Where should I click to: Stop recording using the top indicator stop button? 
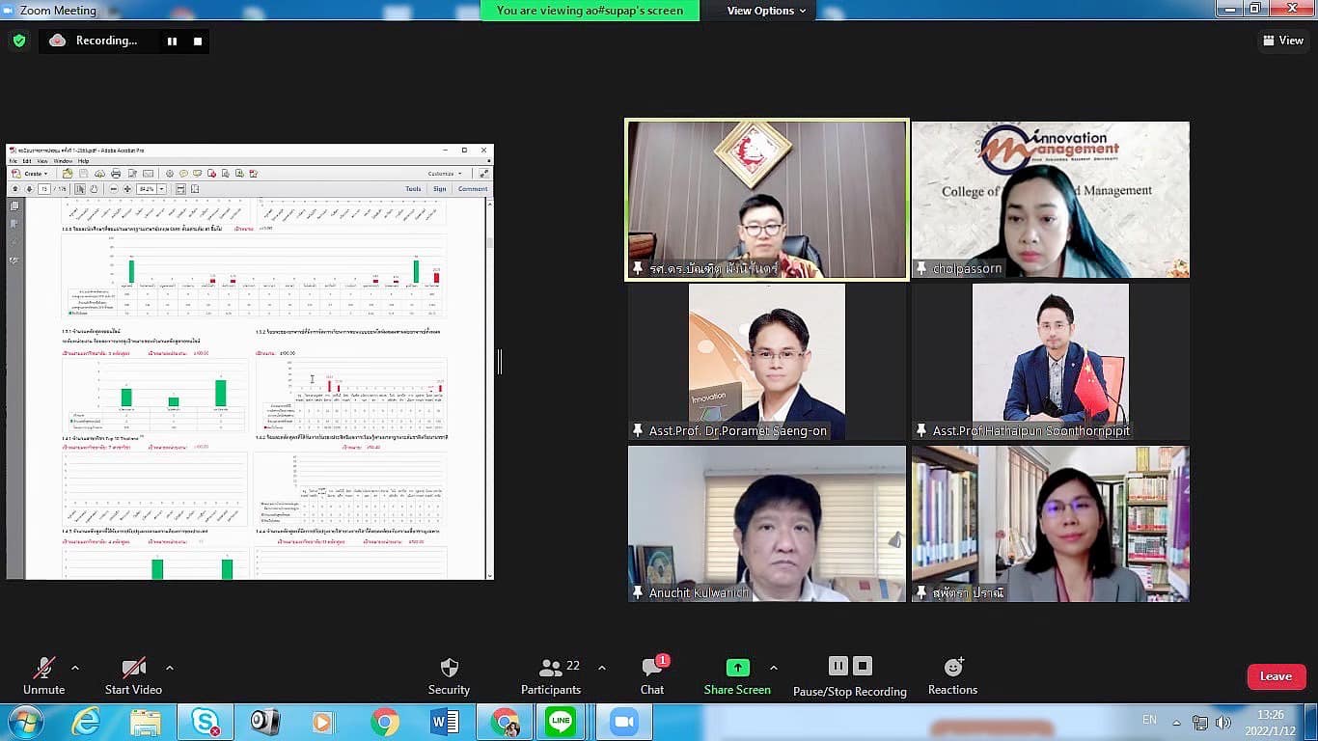pyautogui.click(x=198, y=41)
